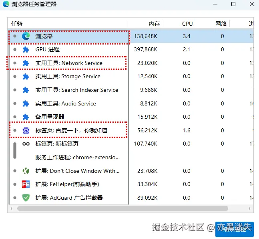259x239 pixels.
Task: Click the 107,740K memory value
Action: [146, 144]
